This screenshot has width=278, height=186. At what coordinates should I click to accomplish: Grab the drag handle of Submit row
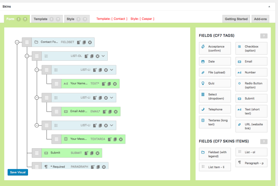[x=36, y=153]
